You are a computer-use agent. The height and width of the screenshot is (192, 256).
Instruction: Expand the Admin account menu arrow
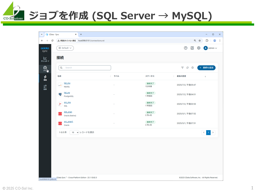point(216,48)
